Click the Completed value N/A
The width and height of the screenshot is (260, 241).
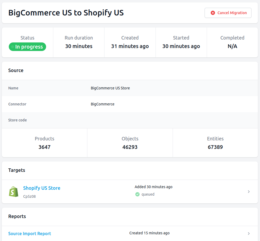coord(232,46)
